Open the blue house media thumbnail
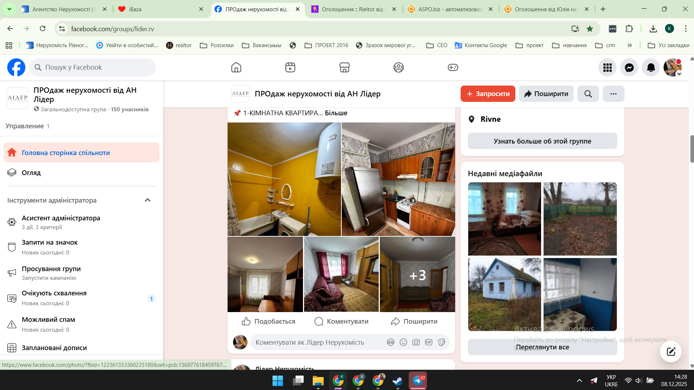This screenshot has width=694, height=390. [x=504, y=294]
